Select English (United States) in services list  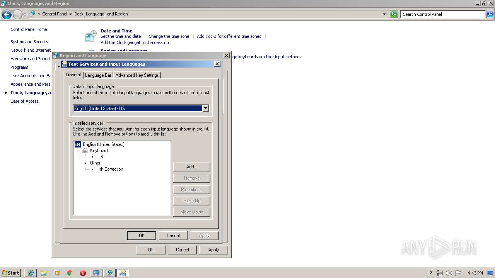tap(104, 144)
